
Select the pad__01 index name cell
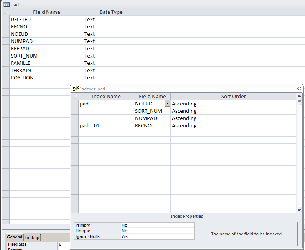pos(106,126)
